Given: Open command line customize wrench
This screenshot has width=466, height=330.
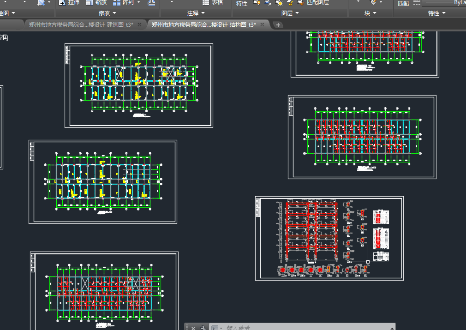Looking at the screenshot, I should (x=203, y=328).
